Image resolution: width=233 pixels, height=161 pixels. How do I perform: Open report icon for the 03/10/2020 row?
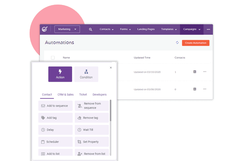click(x=195, y=72)
